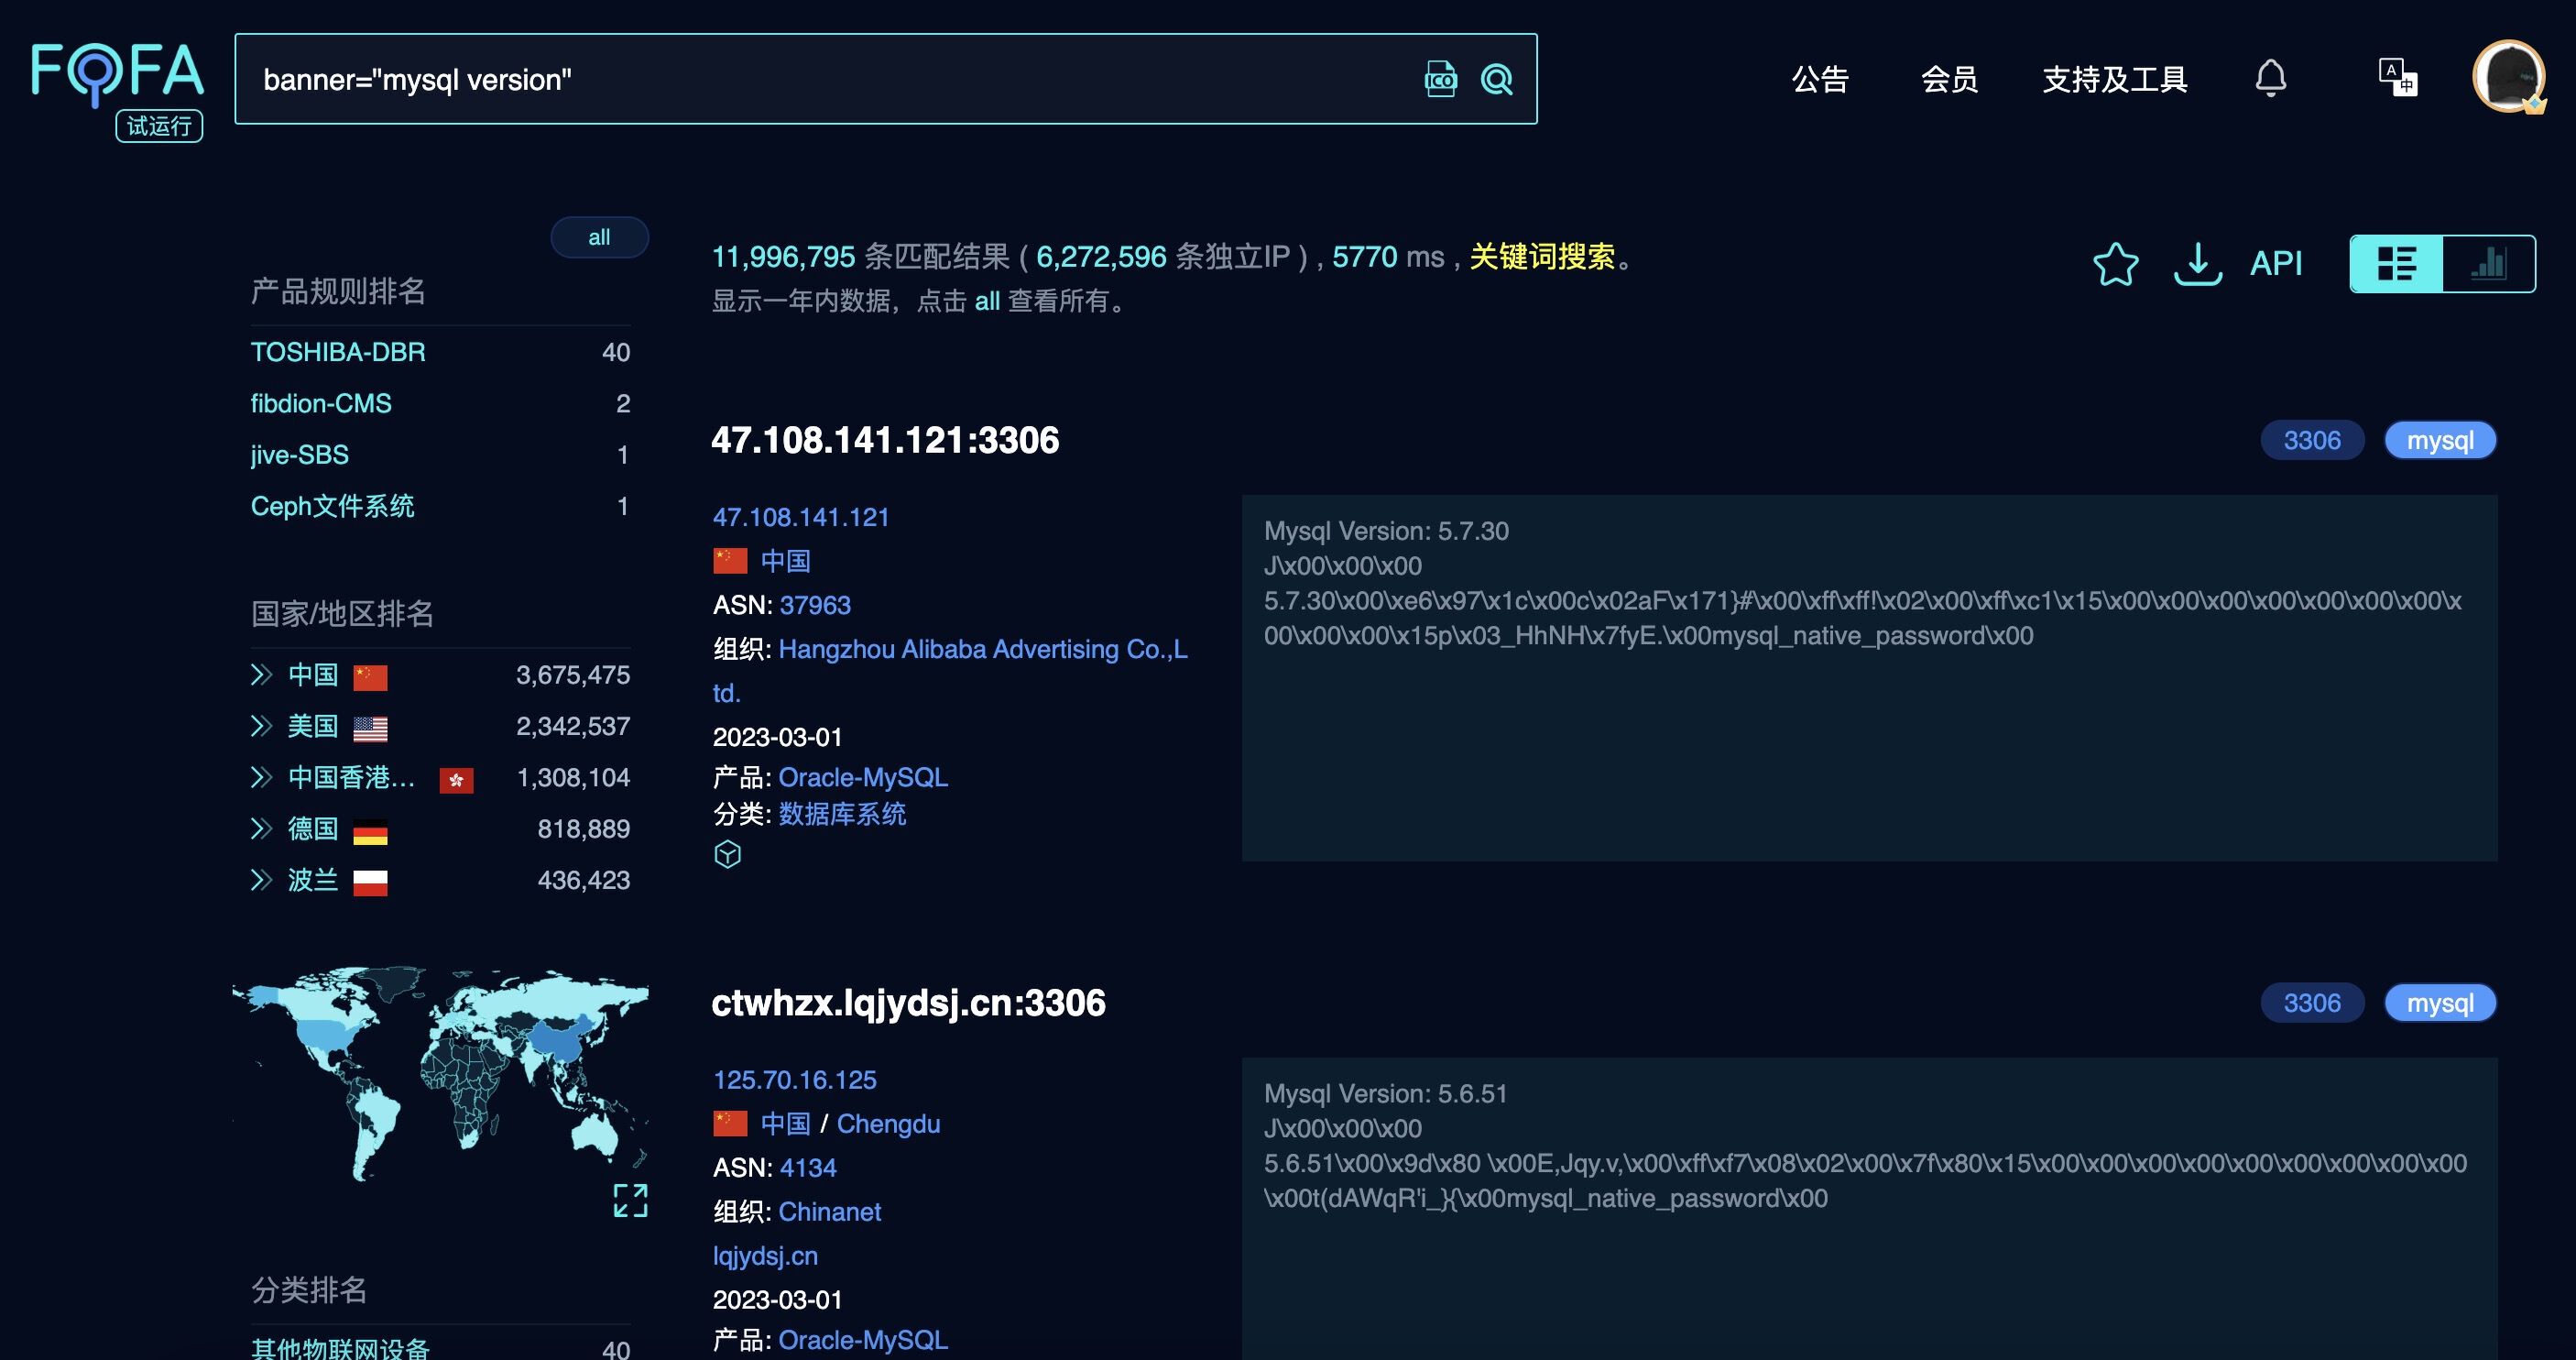Click IP link 47.108.141.121
The height and width of the screenshot is (1360, 2576).
(801, 516)
